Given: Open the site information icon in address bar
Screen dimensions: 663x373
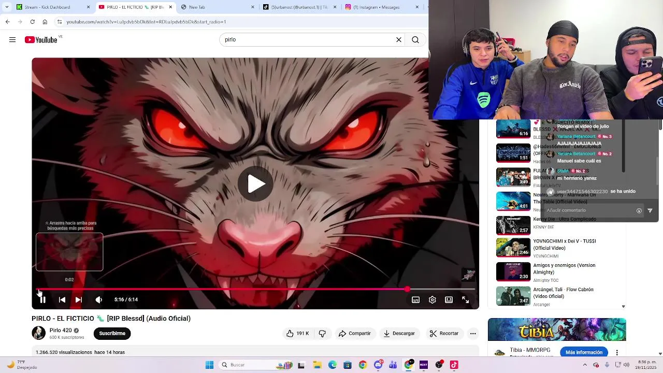Looking at the screenshot, I should pos(60,22).
